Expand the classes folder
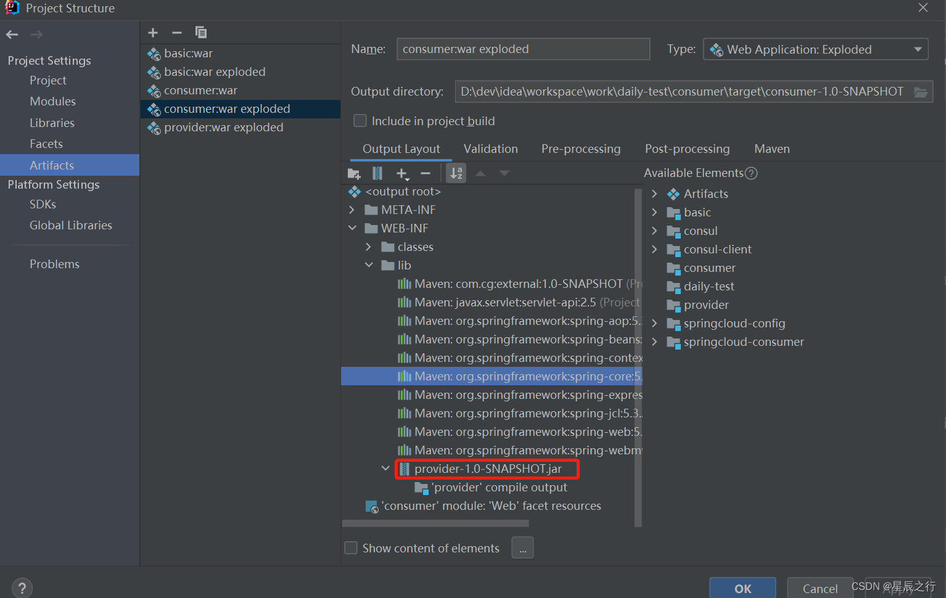Screen dimensions: 946x598 [369, 247]
